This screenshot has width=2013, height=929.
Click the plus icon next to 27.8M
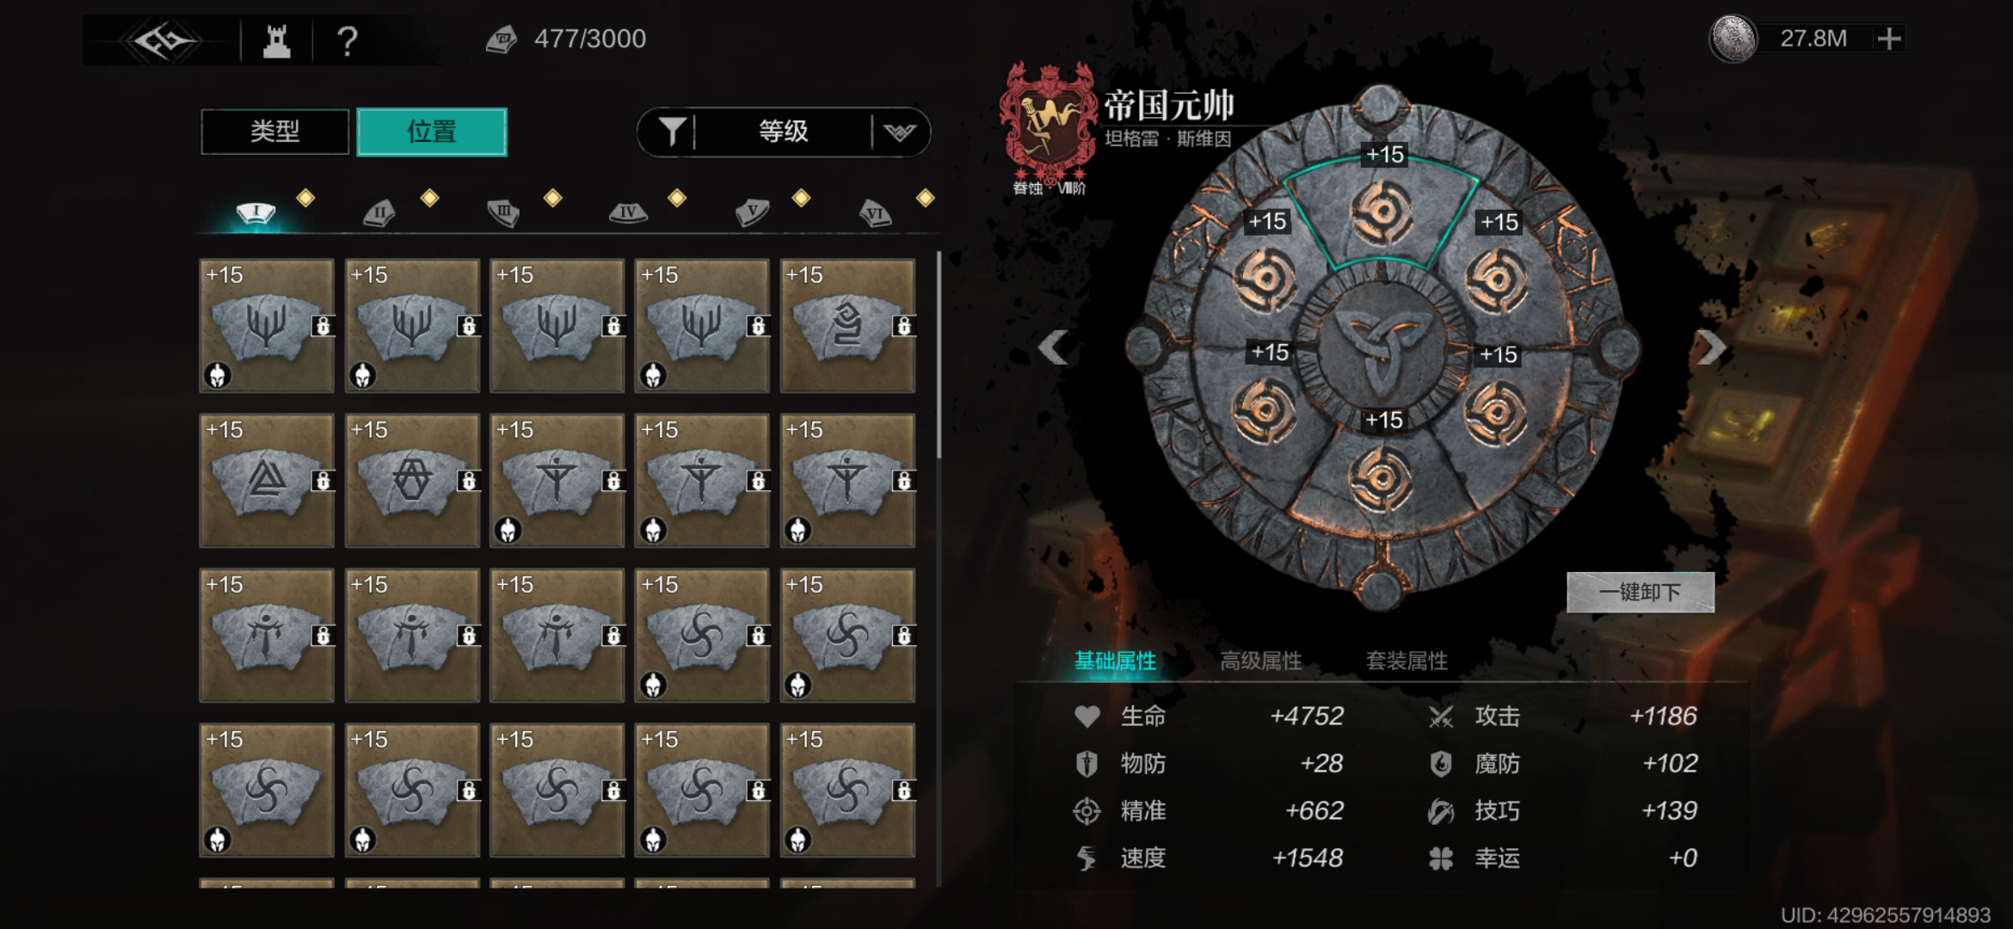coord(1889,39)
